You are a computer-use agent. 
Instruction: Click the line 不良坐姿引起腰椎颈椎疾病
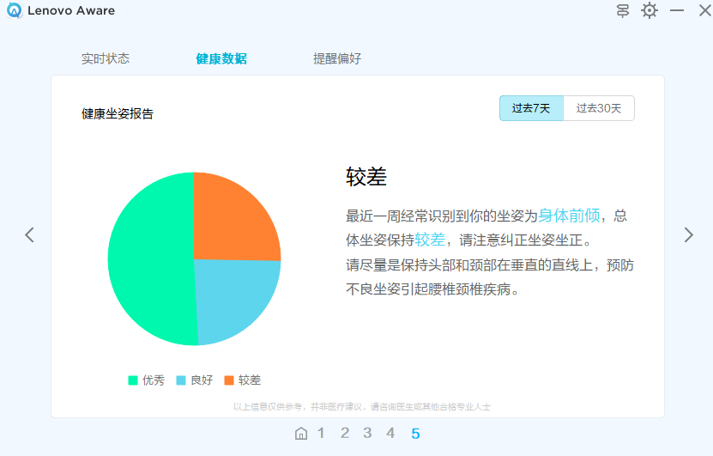click(432, 289)
